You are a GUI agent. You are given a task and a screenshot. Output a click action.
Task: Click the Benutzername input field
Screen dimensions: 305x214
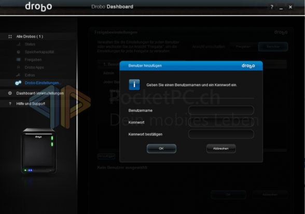pyautogui.click(x=221, y=110)
